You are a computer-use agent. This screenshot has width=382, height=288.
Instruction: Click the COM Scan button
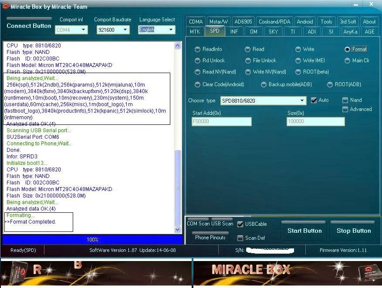(198, 223)
